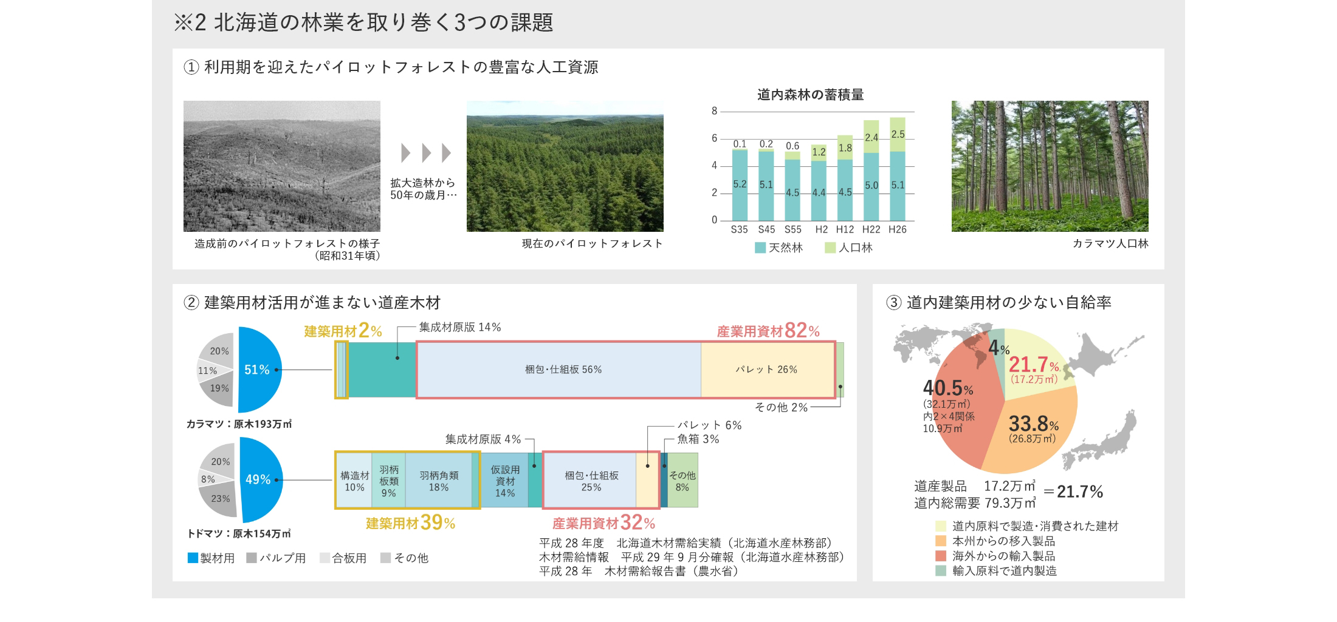
Task: Click the ＝21.7% calculation result
Action: 1073,492
